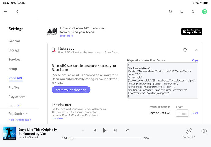The height and width of the screenshot is (147, 211).
Task: Open Profiles settings
Action: pyautogui.click(x=14, y=87)
